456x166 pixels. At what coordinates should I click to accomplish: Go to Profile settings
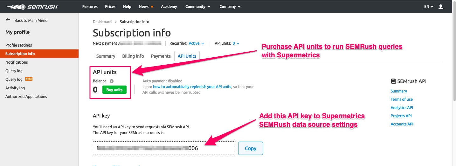pos(19,45)
